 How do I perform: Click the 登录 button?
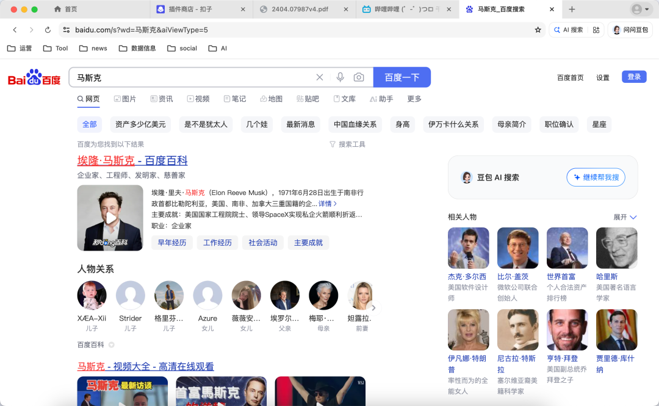tap(633, 77)
